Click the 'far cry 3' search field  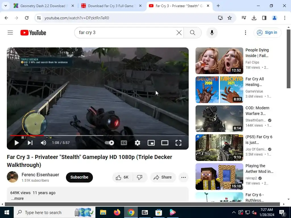coord(126,33)
